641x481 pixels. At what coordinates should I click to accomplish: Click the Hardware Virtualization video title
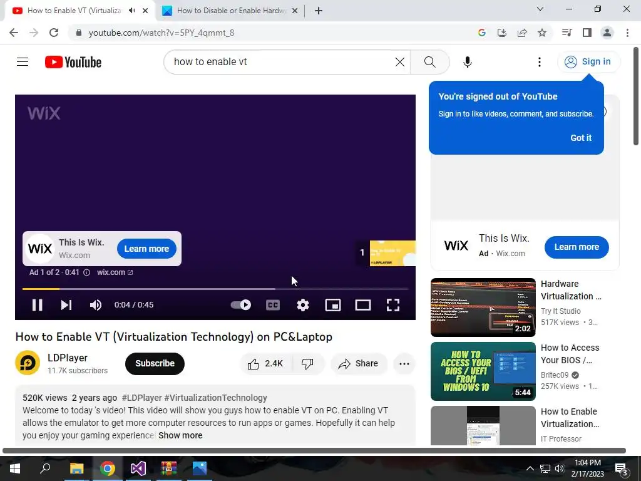(571, 290)
